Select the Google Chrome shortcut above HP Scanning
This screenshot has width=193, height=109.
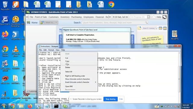point(5,51)
